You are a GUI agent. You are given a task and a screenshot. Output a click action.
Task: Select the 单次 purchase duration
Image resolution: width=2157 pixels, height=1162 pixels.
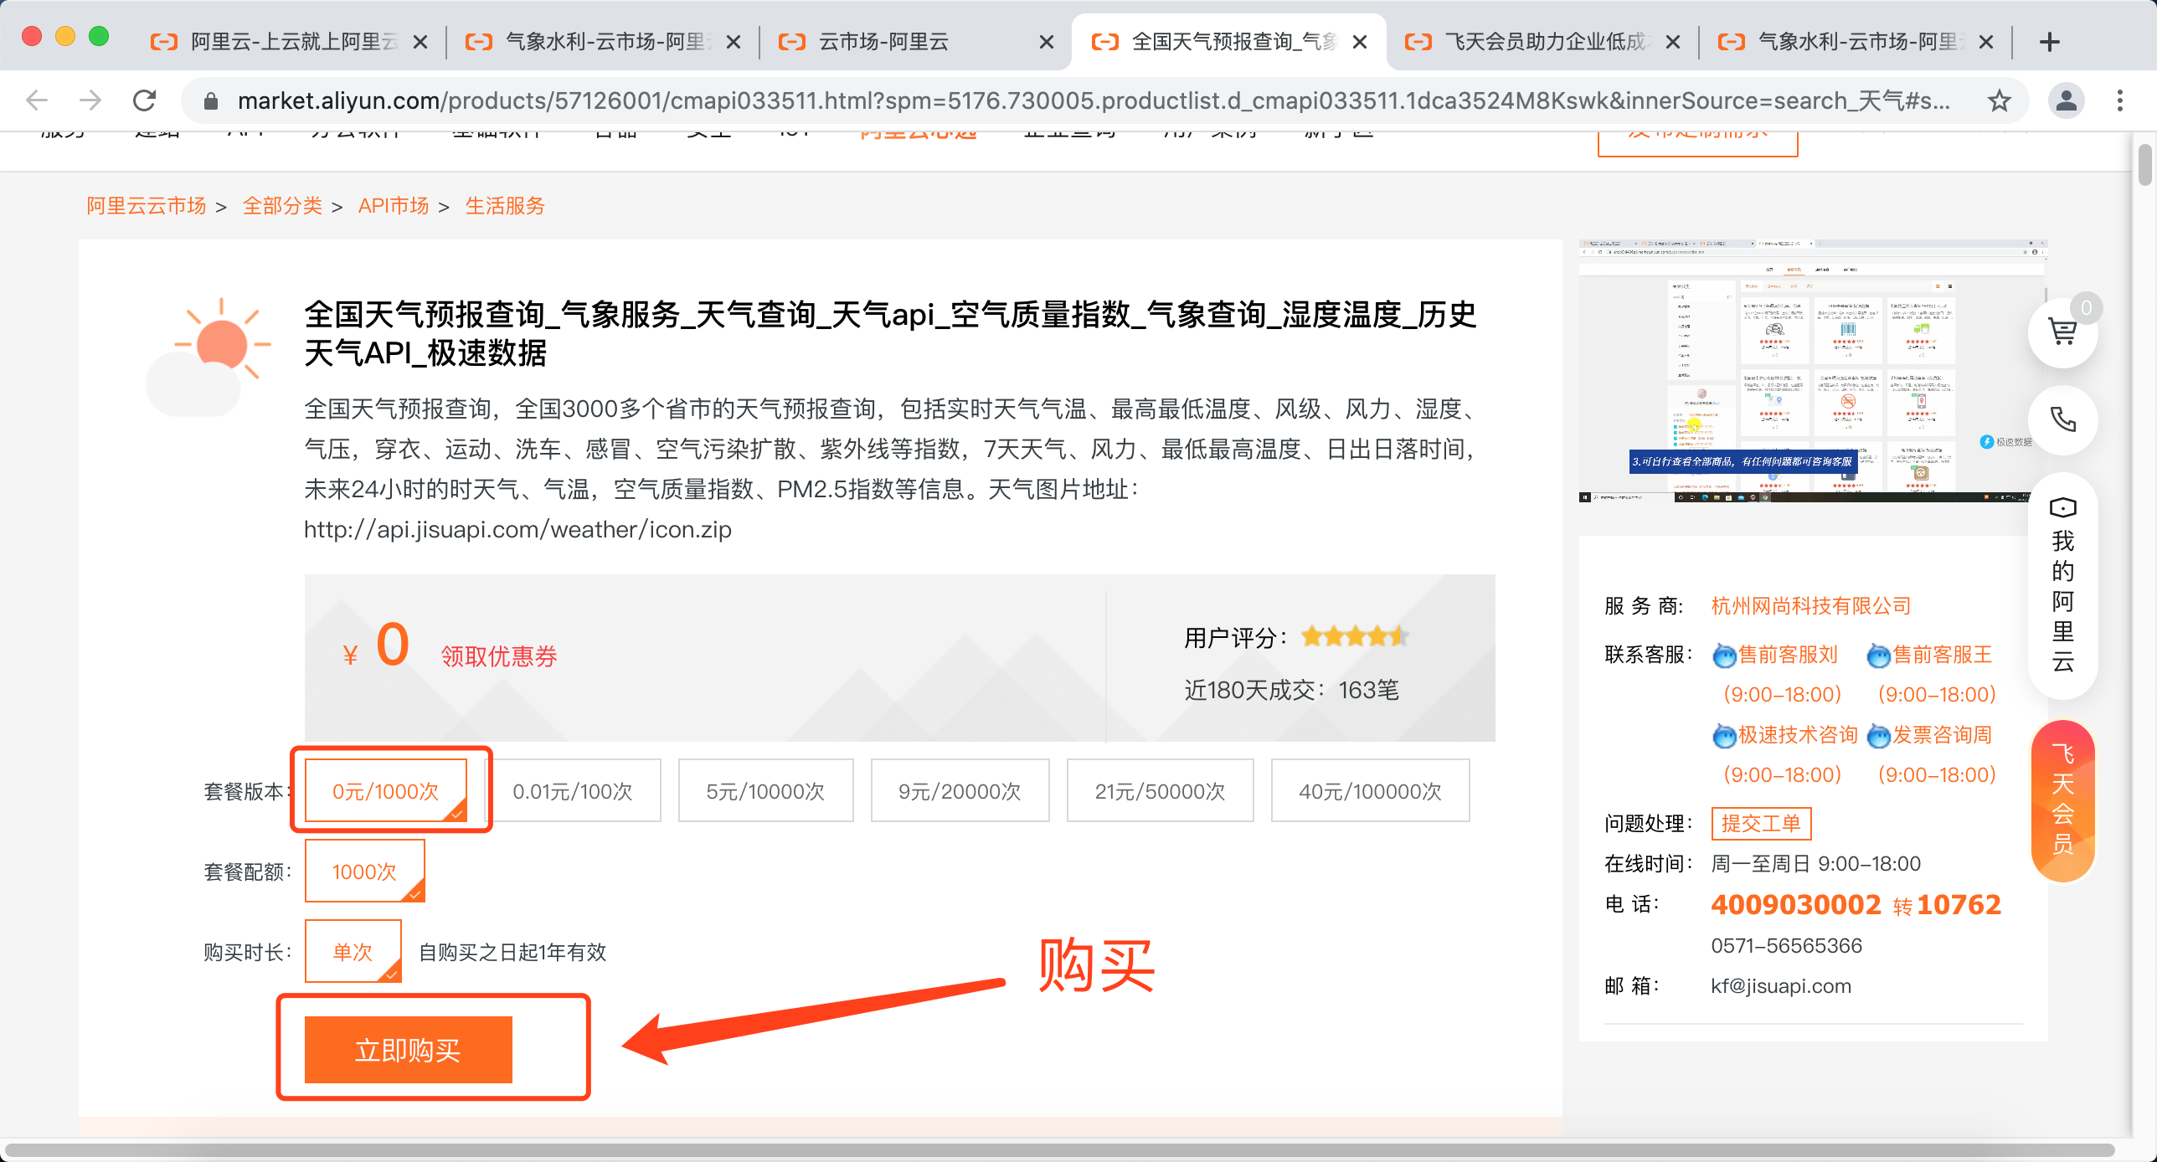pos(353,952)
